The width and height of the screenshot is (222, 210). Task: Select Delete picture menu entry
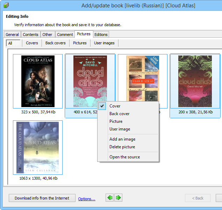[128, 147]
